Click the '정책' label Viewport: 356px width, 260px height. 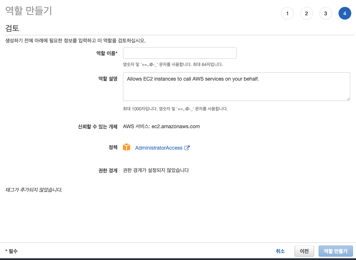point(113,147)
